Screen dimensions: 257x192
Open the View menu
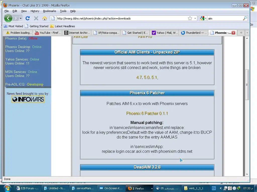click(24, 11)
